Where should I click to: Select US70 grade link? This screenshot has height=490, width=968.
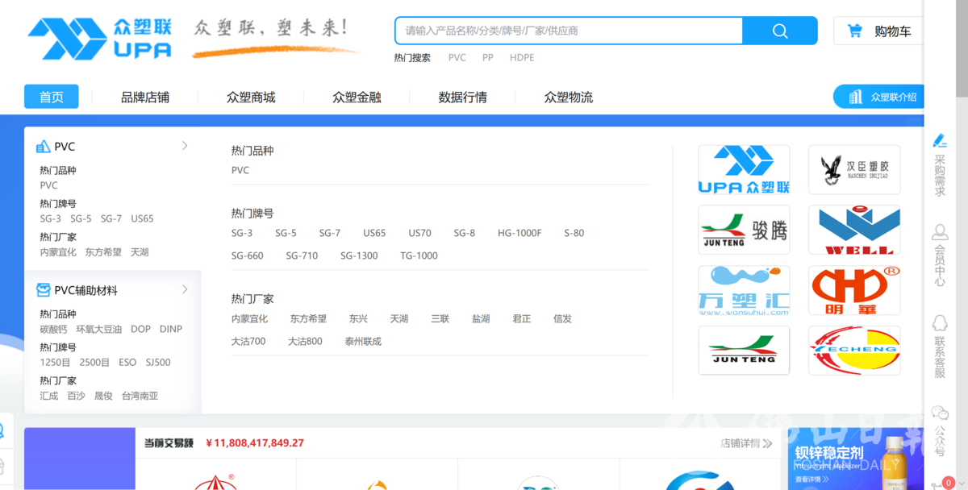419,233
